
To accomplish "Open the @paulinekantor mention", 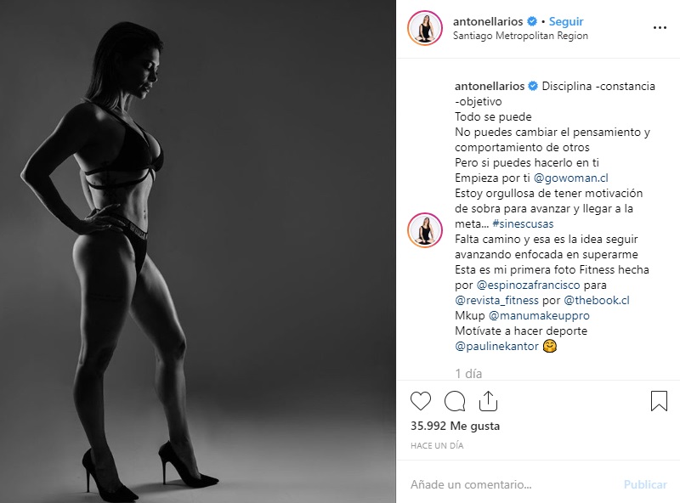I will pos(496,346).
